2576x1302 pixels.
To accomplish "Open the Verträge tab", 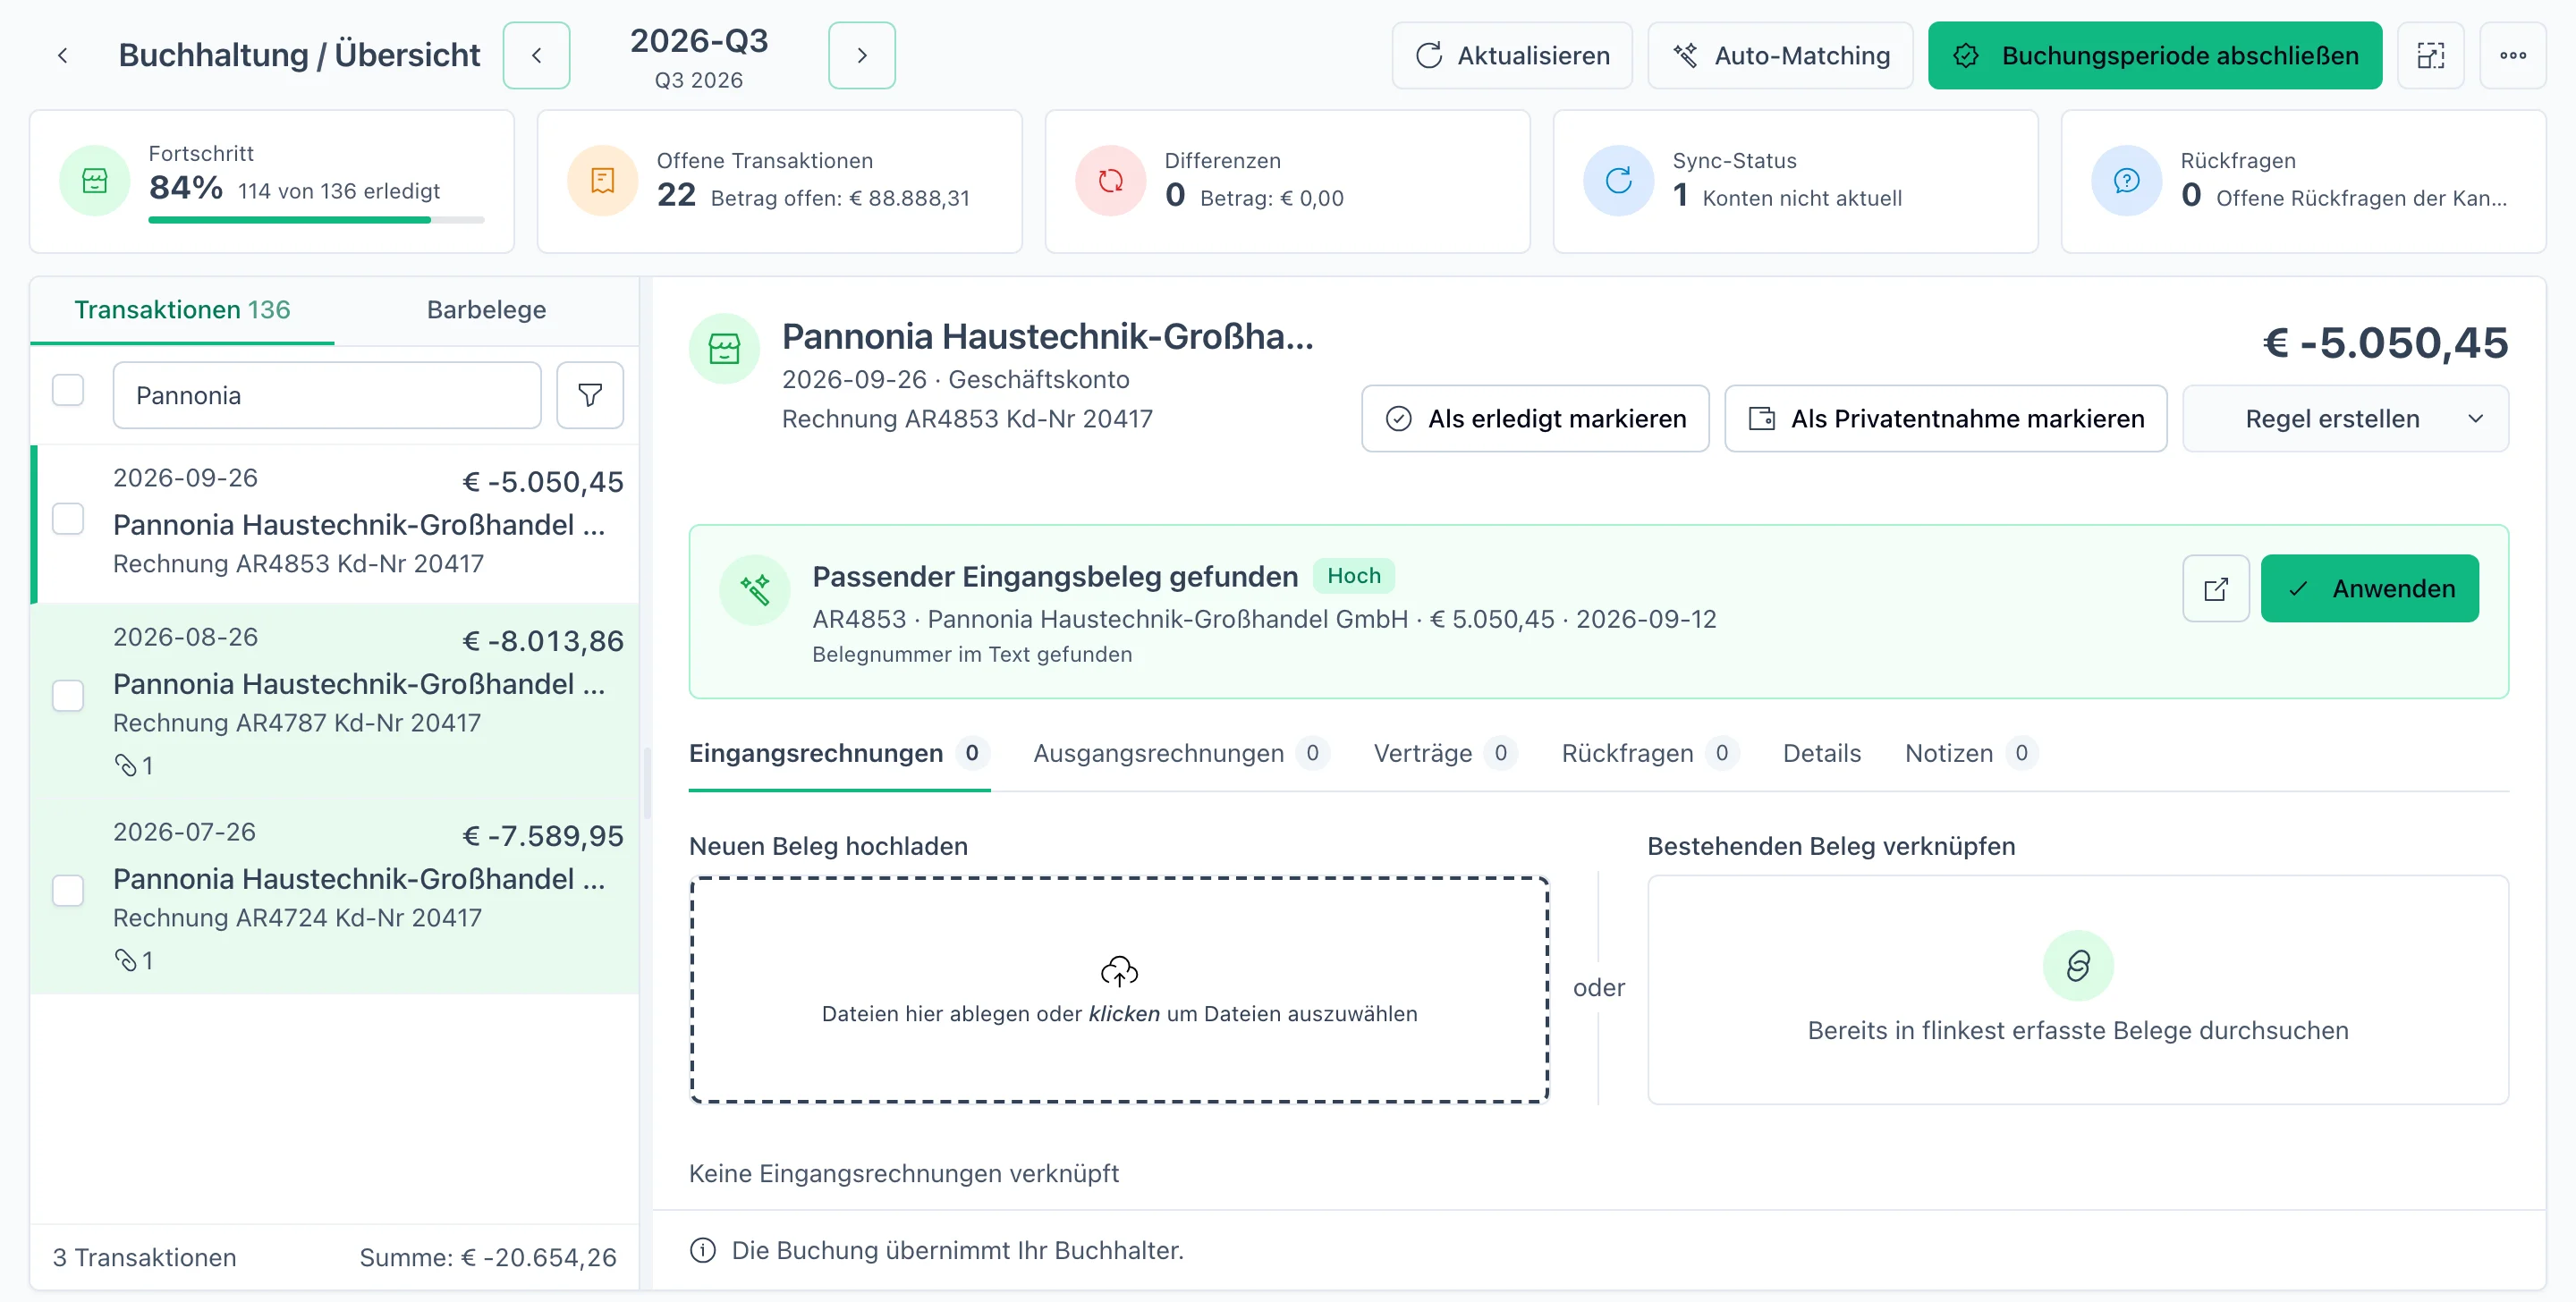I will [1445, 754].
